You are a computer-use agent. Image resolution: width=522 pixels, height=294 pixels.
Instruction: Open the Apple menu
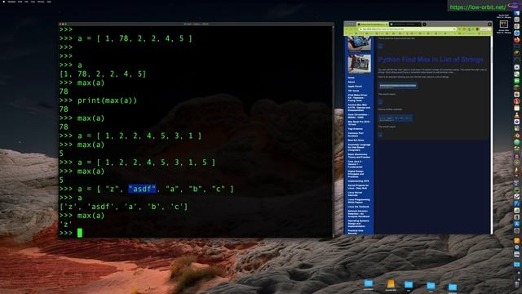4,2
